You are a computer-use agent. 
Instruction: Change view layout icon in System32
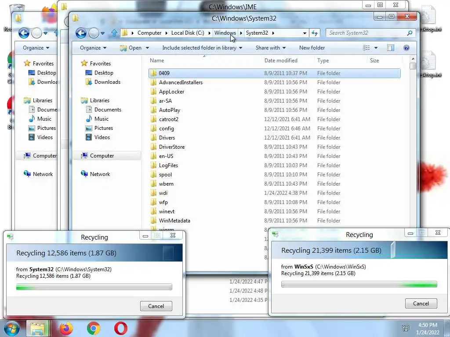click(x=366, y=48)
